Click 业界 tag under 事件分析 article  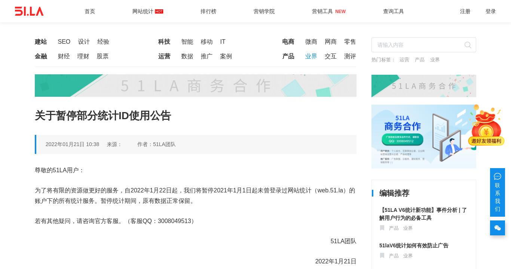pyautogui.click(x=408, y=228)
